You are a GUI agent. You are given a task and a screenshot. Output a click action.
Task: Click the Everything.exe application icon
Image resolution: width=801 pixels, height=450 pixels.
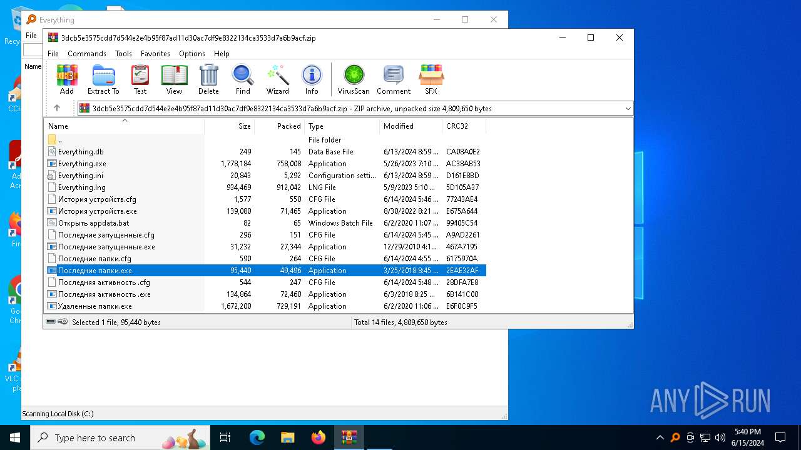52,164
